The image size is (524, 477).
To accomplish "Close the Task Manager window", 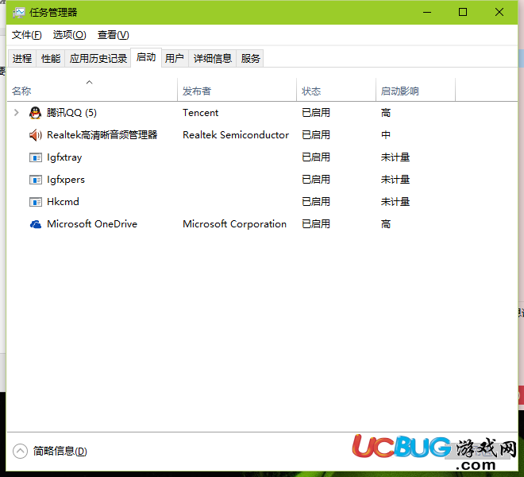I will point(499,13).
